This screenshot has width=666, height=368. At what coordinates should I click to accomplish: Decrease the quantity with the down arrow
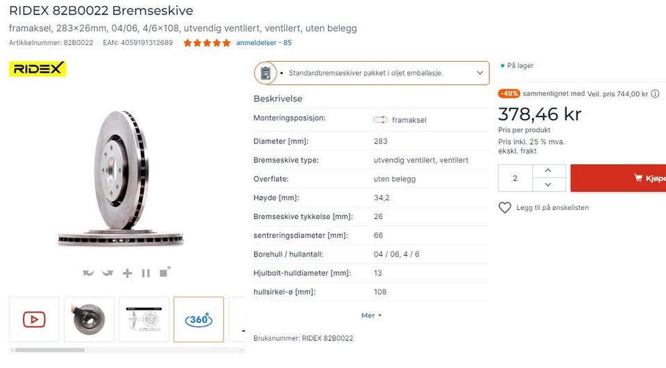pyautogui.click(x=549, y=185)
